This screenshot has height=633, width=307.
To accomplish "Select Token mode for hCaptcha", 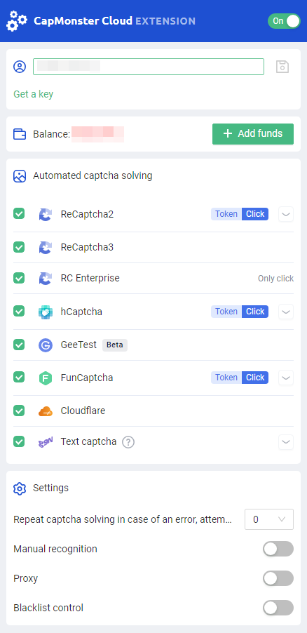I will pos(226,312).
